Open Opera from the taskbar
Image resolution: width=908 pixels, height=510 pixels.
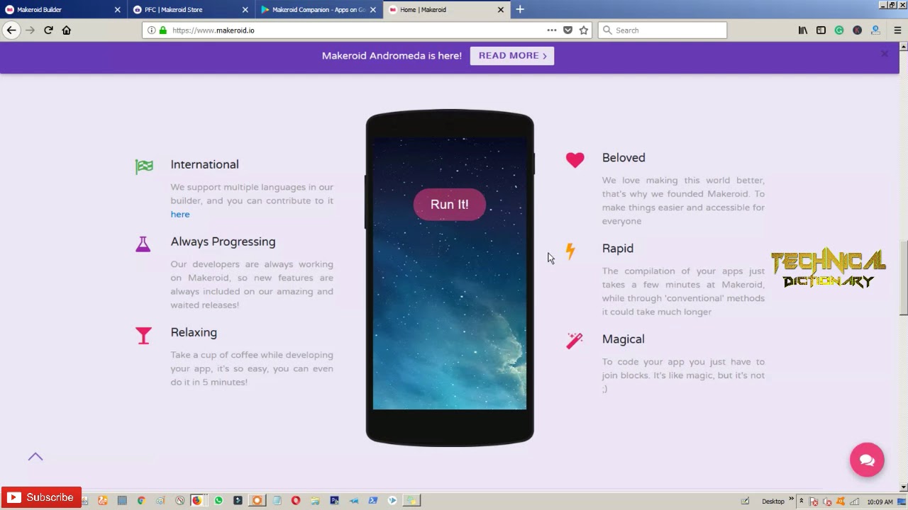tap(296, 500)
